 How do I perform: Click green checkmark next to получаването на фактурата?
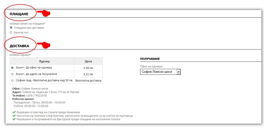tap(14, 119)
